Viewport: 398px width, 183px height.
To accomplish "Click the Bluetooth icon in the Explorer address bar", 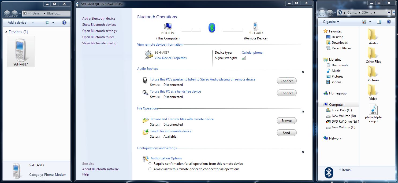I will point(340,12).
